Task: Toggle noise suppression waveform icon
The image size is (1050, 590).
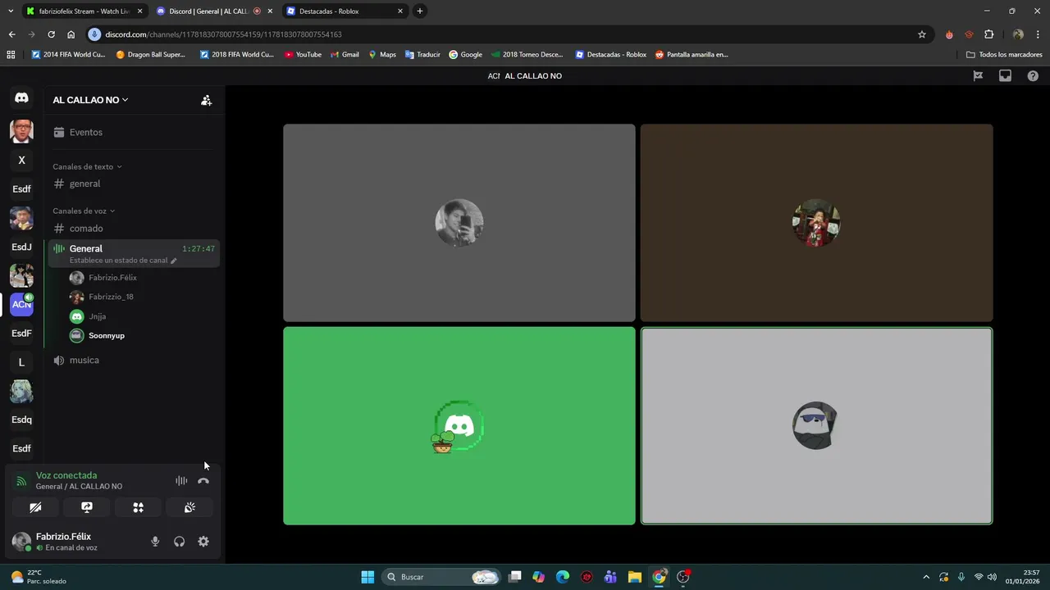Action: click(x=181, y=481)
